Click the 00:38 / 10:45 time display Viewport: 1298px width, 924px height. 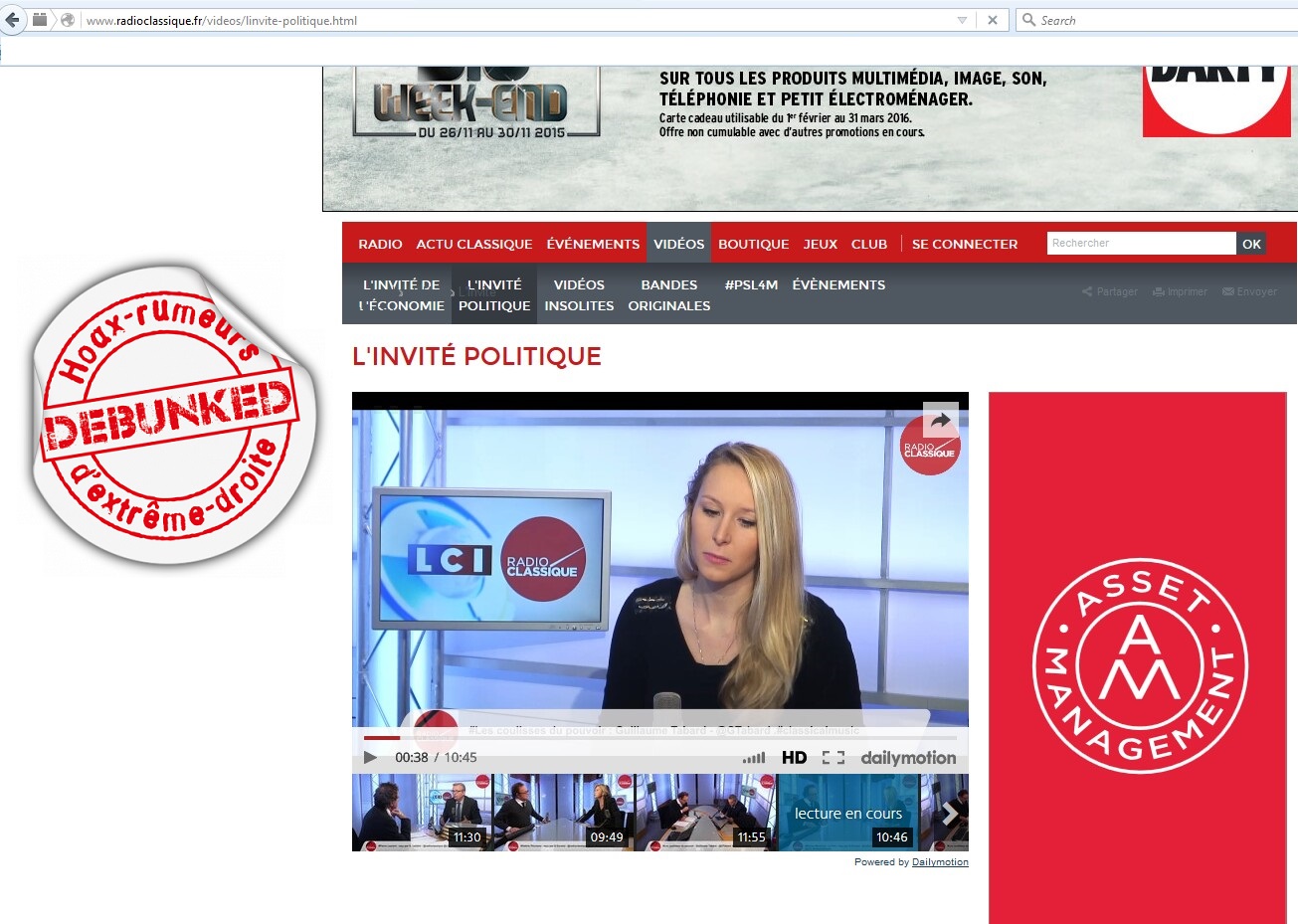(436, 758)
